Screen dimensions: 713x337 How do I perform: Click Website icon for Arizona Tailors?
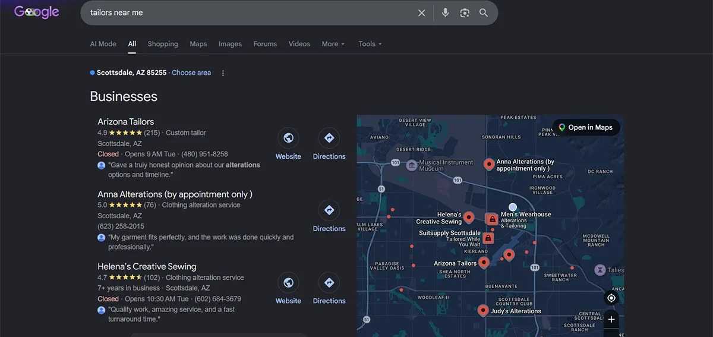coord(288,138)
